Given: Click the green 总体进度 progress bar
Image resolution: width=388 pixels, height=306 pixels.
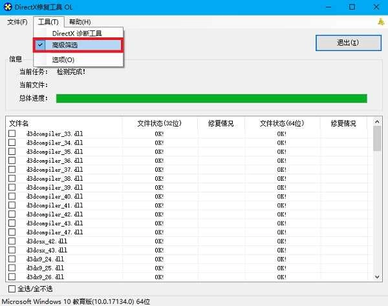Looking at the screenshot, I should pyautogui.click(x=211, y=98).
